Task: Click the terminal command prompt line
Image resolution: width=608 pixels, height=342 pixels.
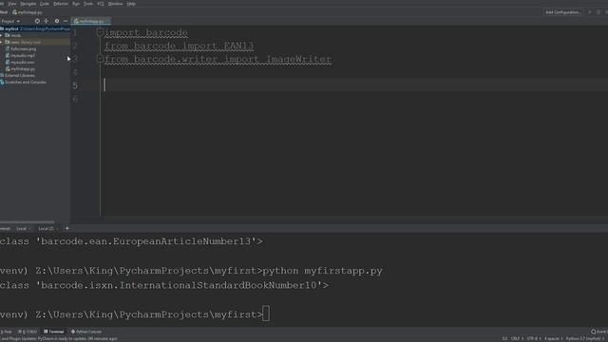Action: (135, 314)
